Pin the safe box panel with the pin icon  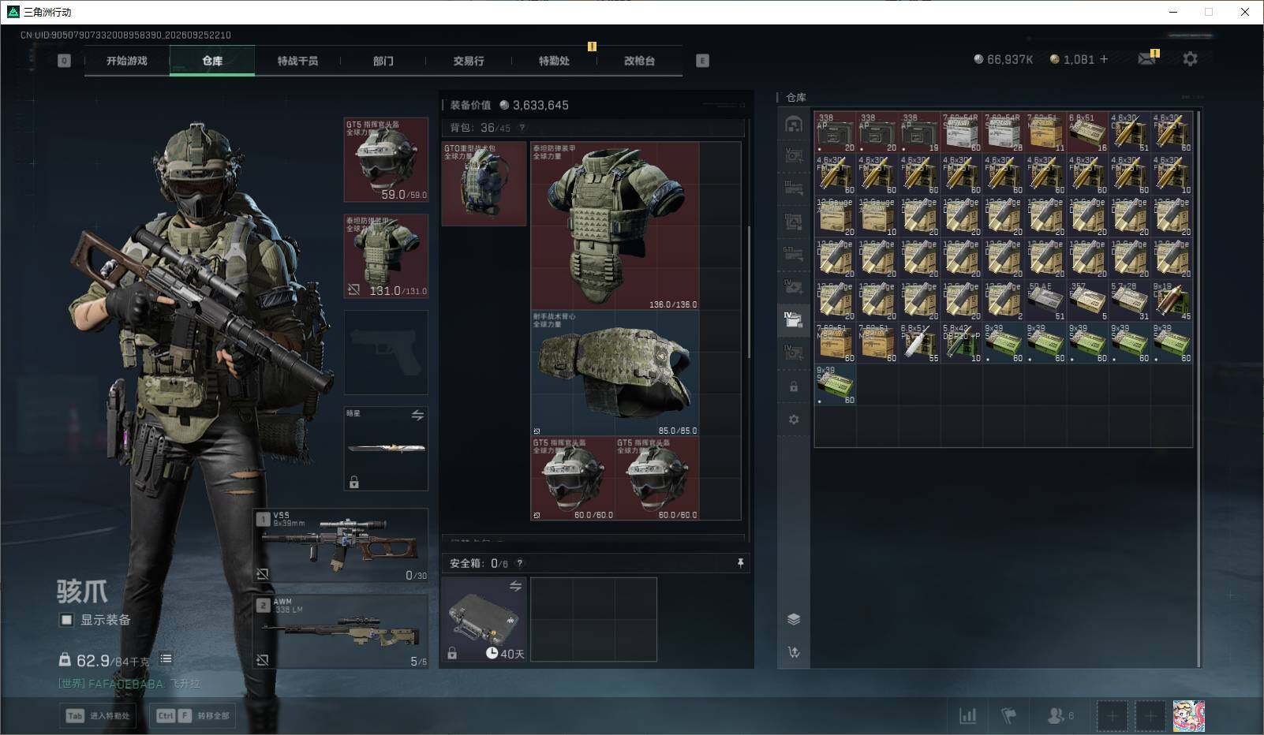740,563
